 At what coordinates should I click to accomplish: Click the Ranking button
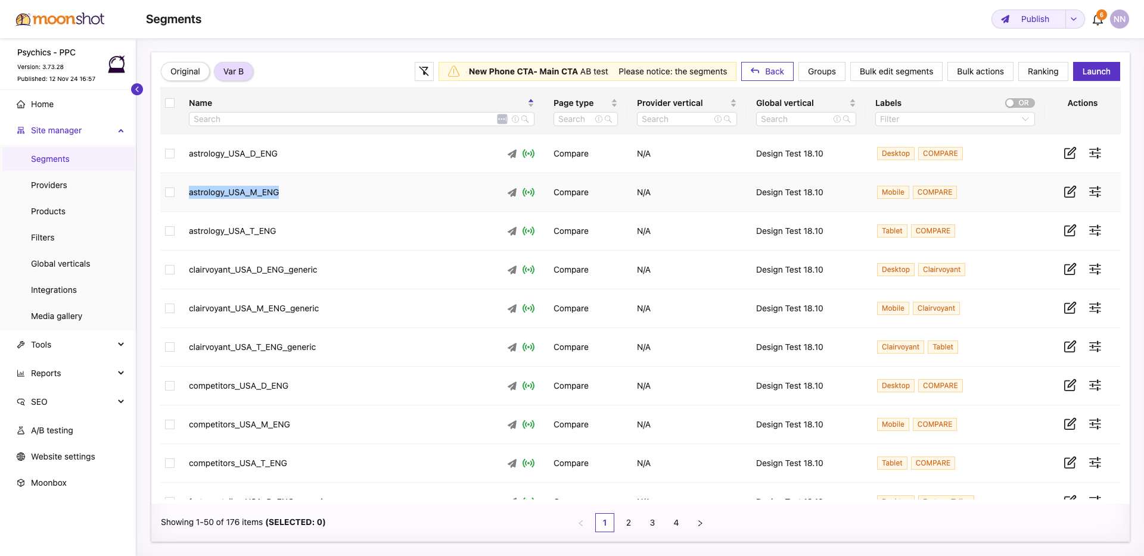click(x=1043, y=71)
